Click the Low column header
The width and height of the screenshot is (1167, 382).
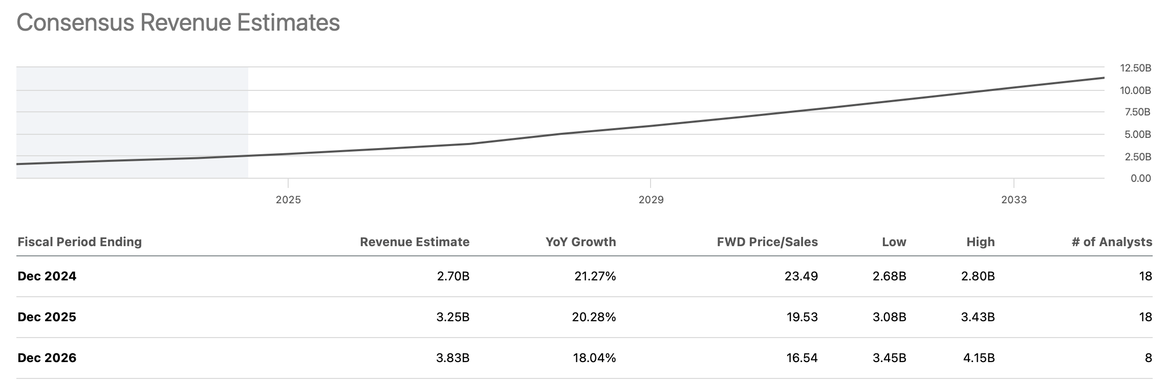(894, 242)
